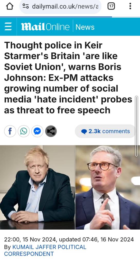Select the News section tab
This screenshot has width=140, height=263.
(85, 27)
